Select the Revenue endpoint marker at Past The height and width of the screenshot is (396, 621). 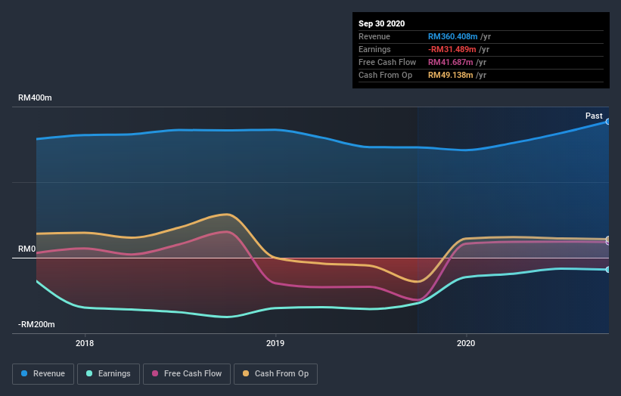point(608,122)
